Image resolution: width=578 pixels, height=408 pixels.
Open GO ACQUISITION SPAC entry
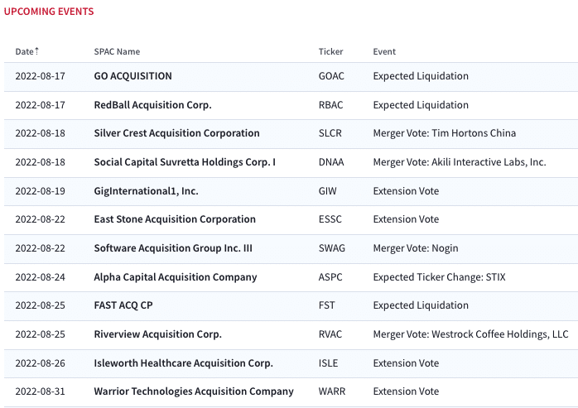click(132, 76)
